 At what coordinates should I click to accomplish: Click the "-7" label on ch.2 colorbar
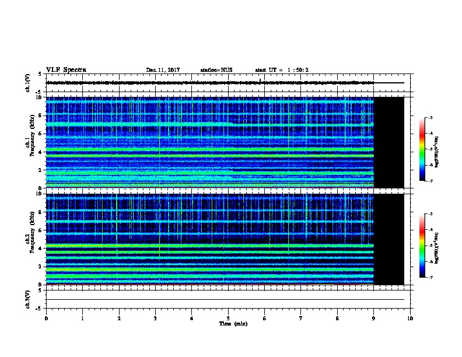click(x=430, y=277)
